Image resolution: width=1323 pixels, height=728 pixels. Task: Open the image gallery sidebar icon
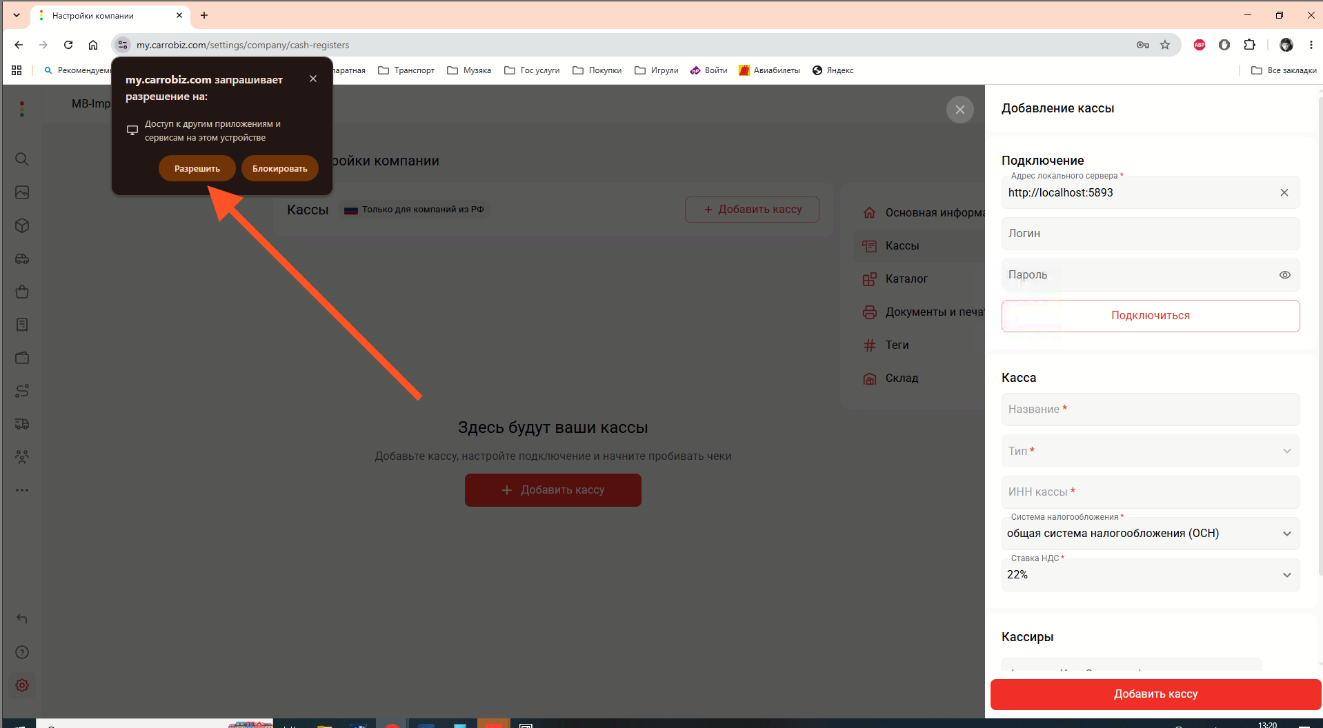coord(22,192)
